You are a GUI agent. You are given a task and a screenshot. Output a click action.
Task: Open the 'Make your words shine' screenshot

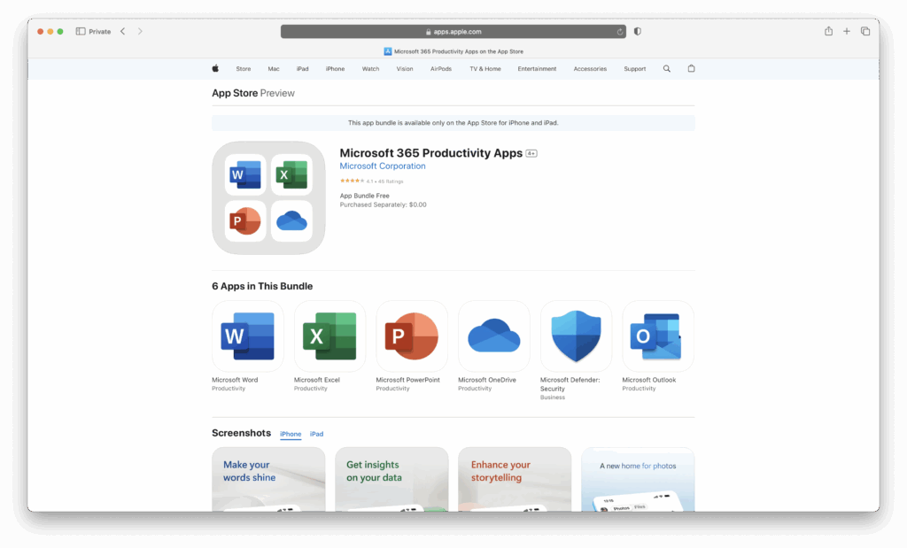268,479
